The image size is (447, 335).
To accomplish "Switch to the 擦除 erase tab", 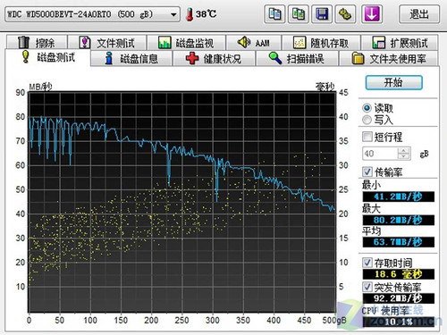I will point(37,43).
